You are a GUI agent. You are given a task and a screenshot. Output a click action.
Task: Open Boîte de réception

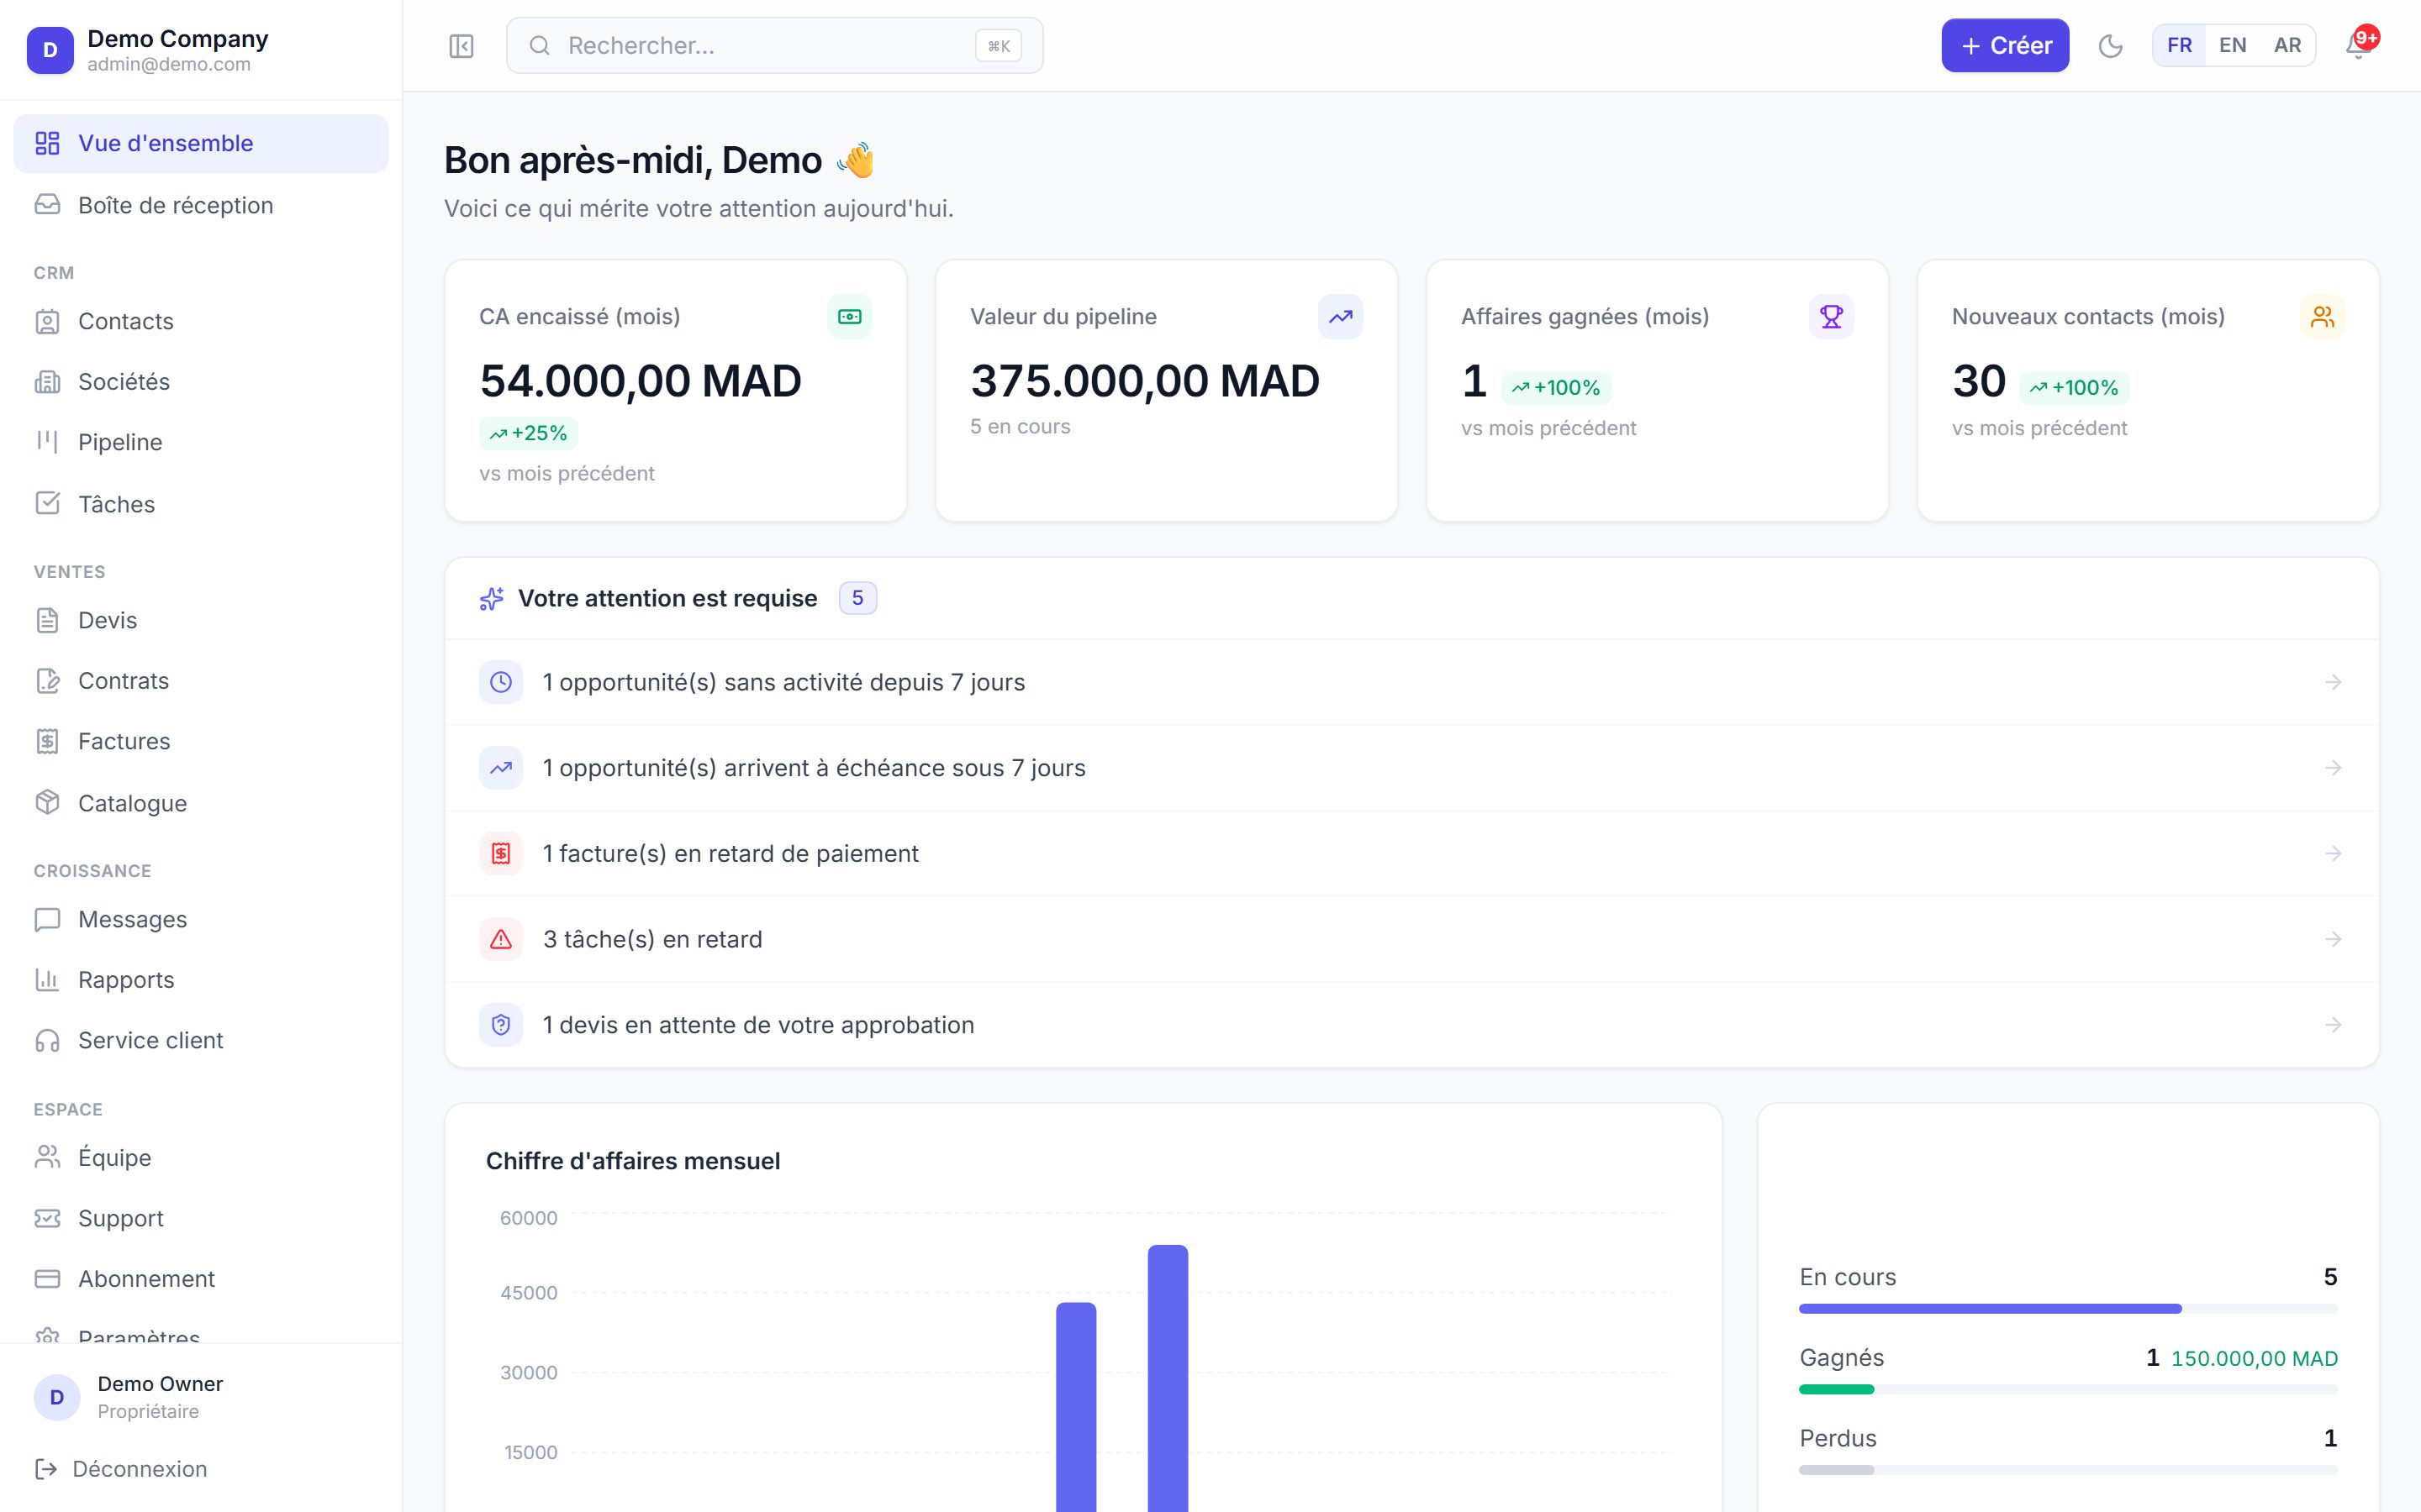201,205
